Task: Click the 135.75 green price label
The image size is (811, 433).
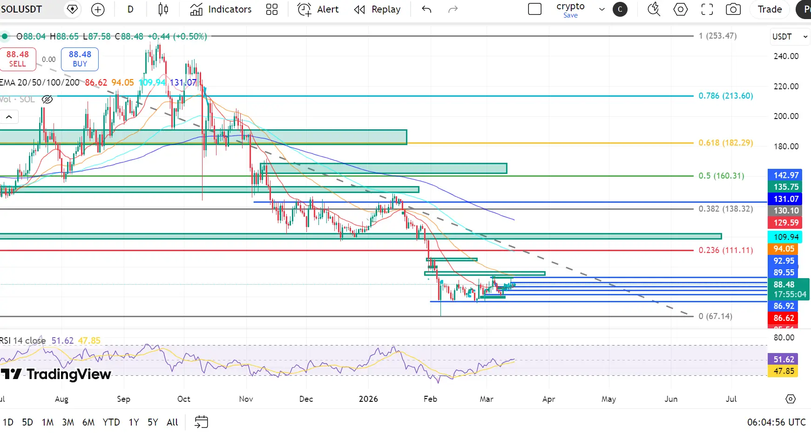Action: pyautogui.click(x=785, y=187)
